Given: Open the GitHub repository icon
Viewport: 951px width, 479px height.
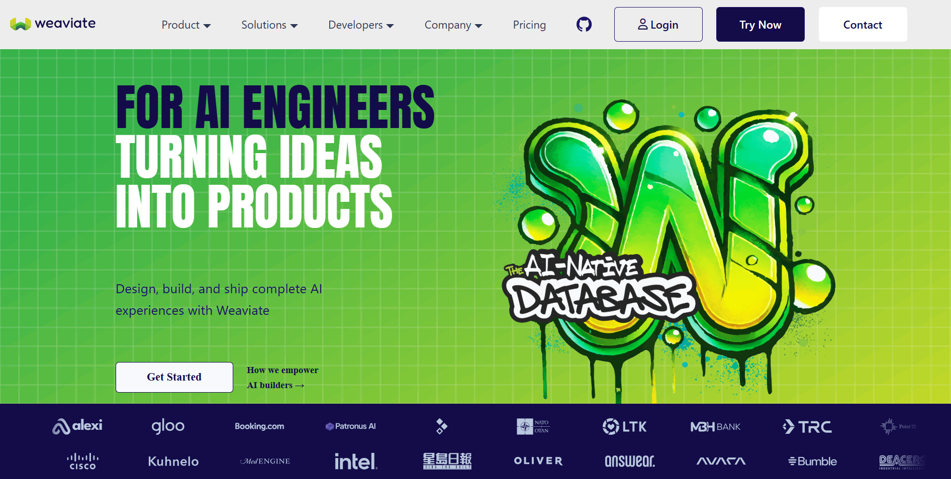Looking at the screenshot, I should 584,24.
